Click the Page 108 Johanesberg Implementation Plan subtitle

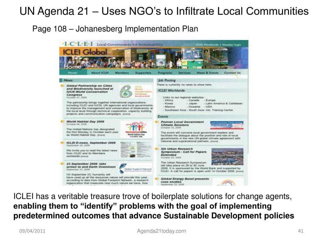[x=115, y=29]
